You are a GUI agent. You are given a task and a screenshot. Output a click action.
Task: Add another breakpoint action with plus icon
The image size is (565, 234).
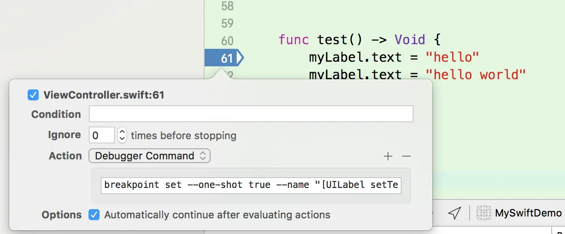tap(388, 157)
